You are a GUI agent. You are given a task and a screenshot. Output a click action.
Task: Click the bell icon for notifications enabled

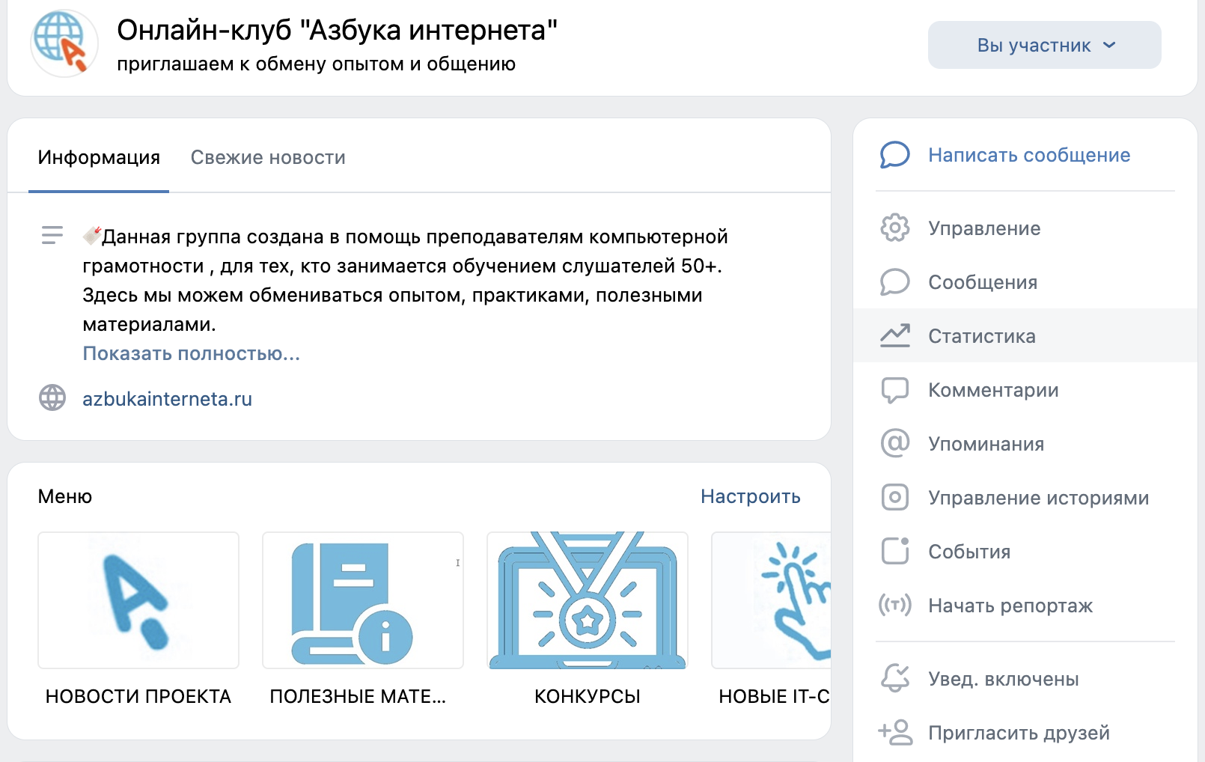[x=894, y=678]
